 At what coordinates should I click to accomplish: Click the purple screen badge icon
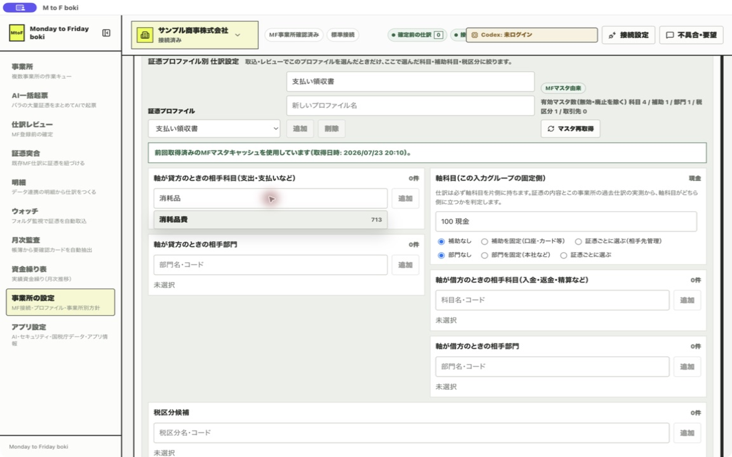point(20,8)
